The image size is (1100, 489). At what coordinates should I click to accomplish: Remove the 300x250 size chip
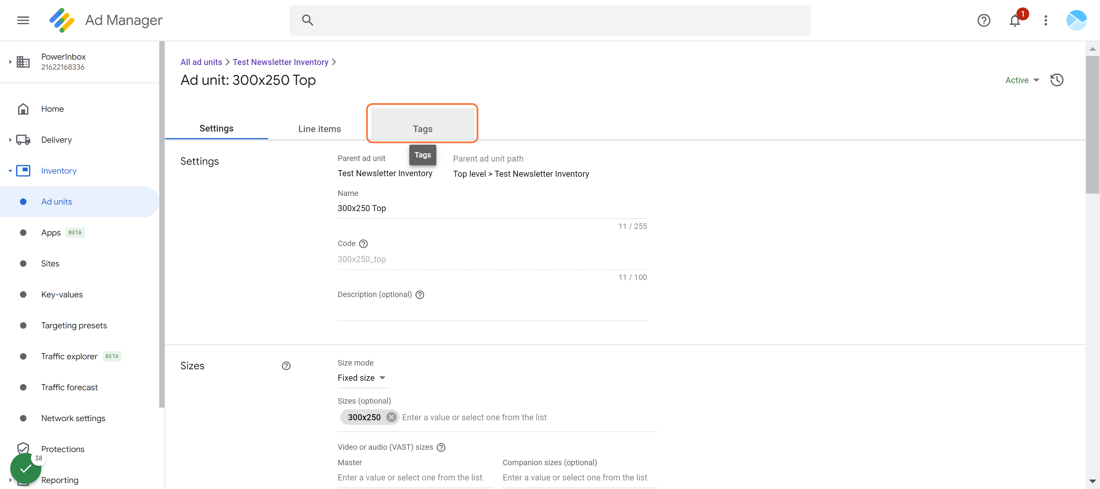391,417
